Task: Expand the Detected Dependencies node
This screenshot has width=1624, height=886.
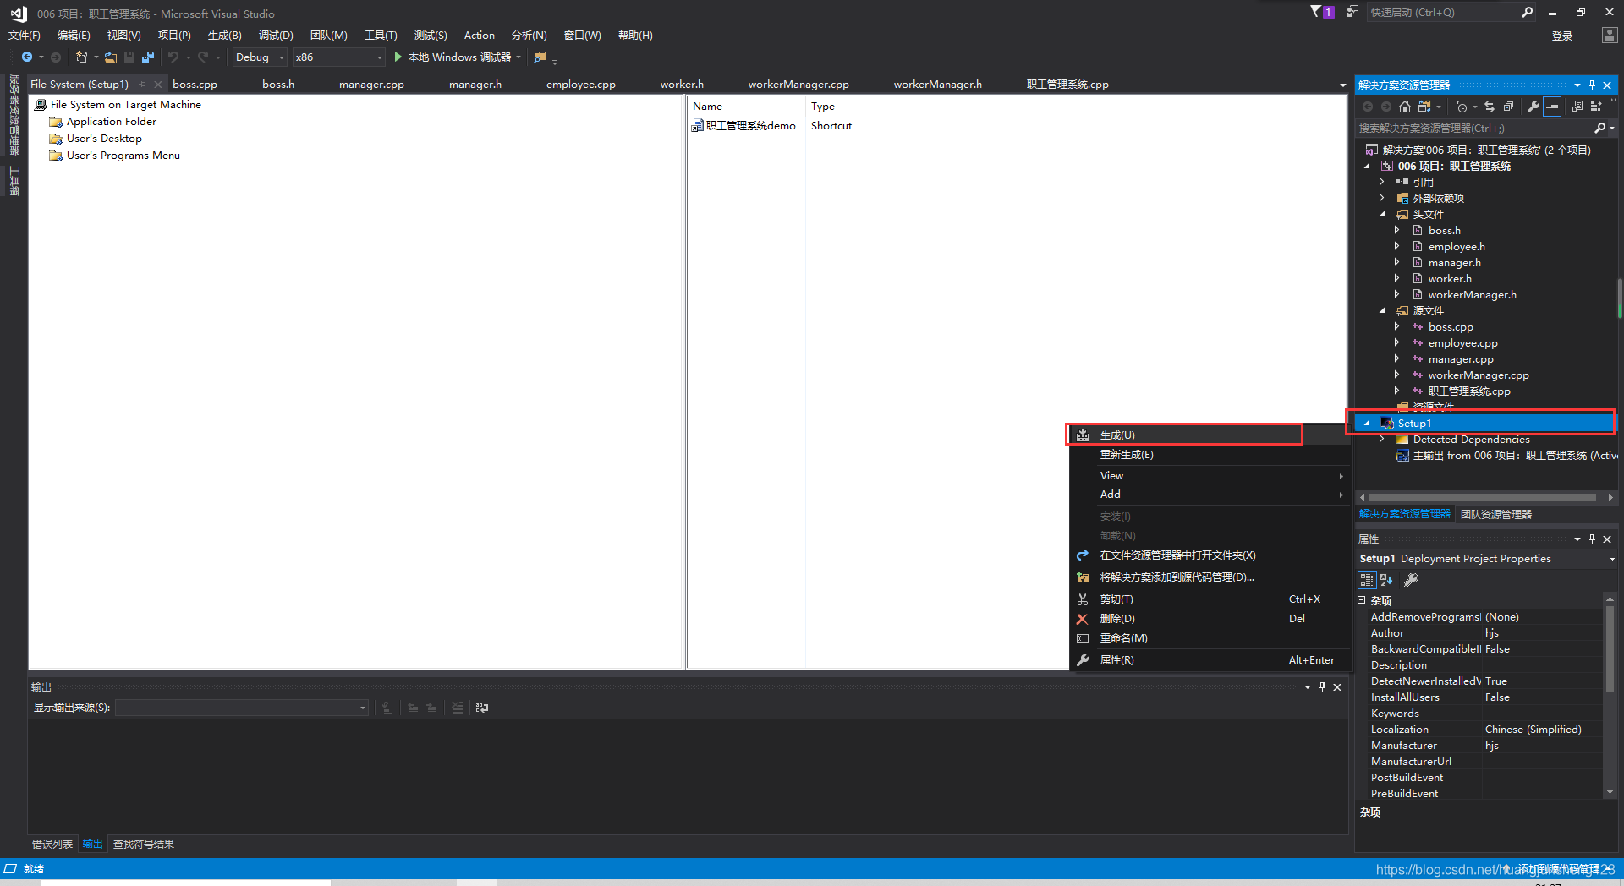Action: (x=1382, y=440)
